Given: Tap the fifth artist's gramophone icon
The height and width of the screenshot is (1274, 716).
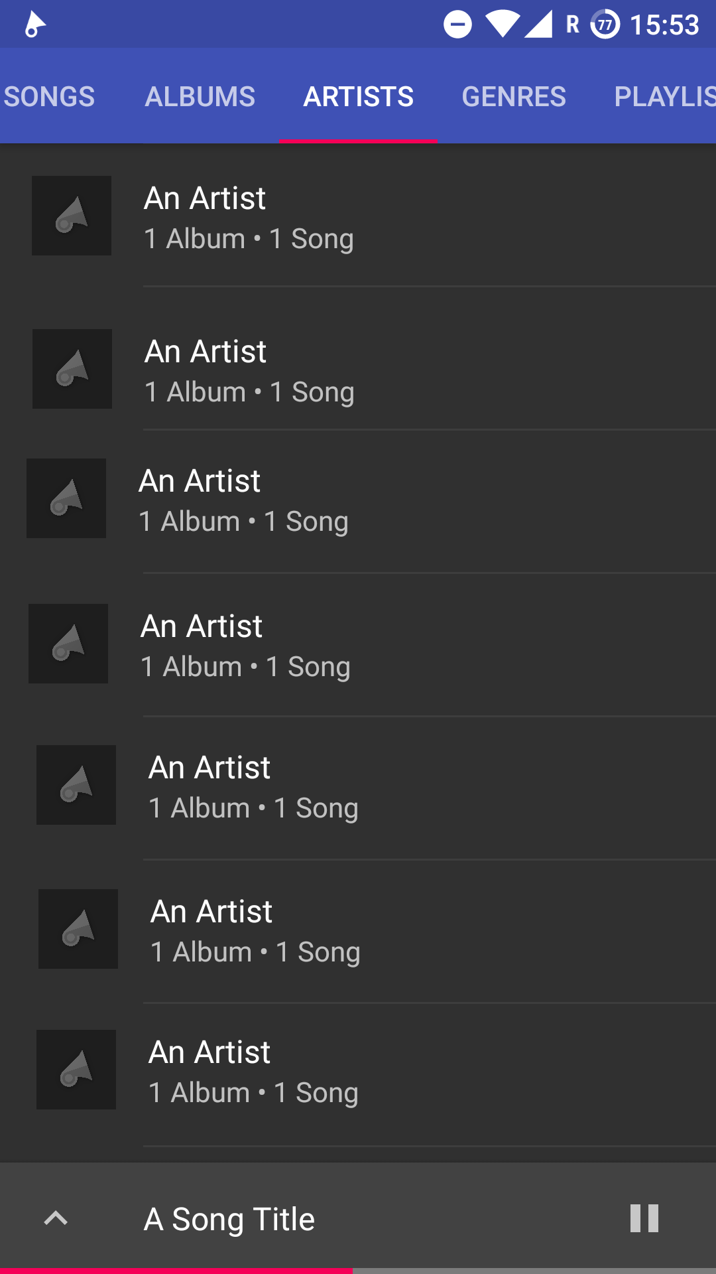Looking at the screenshot, I should pos(76,785).
